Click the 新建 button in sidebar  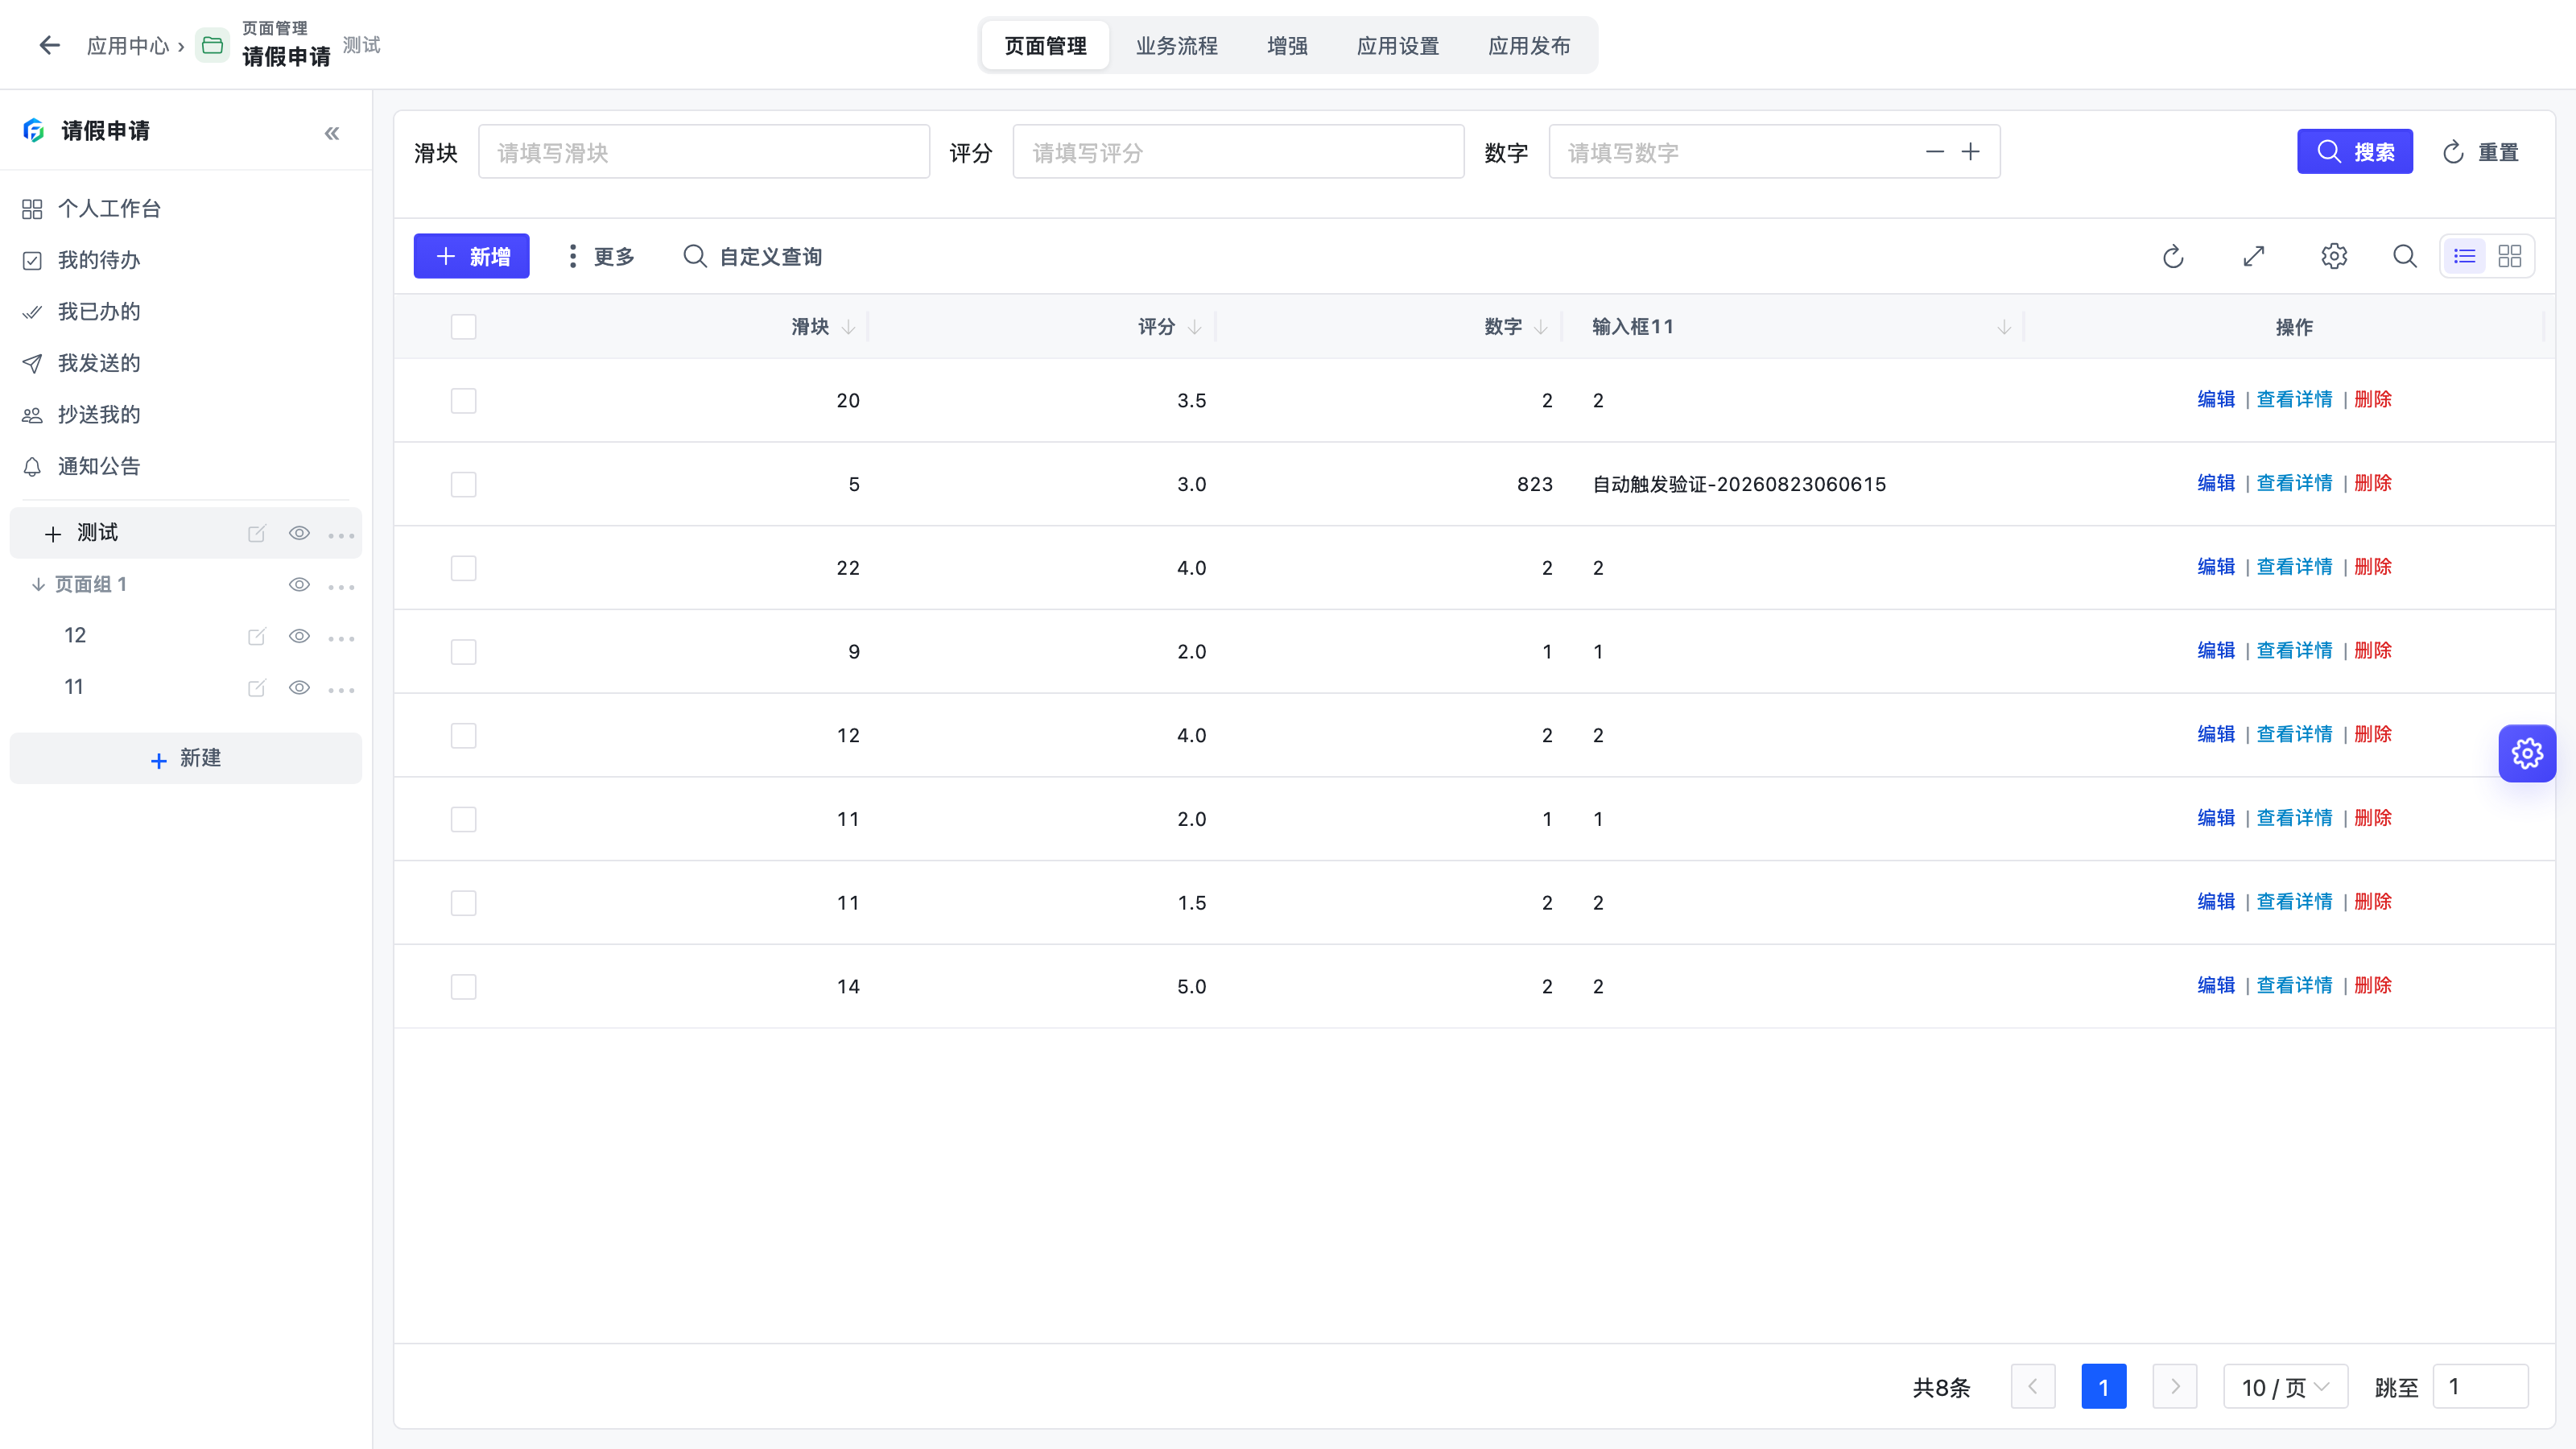tap(185, 758)
